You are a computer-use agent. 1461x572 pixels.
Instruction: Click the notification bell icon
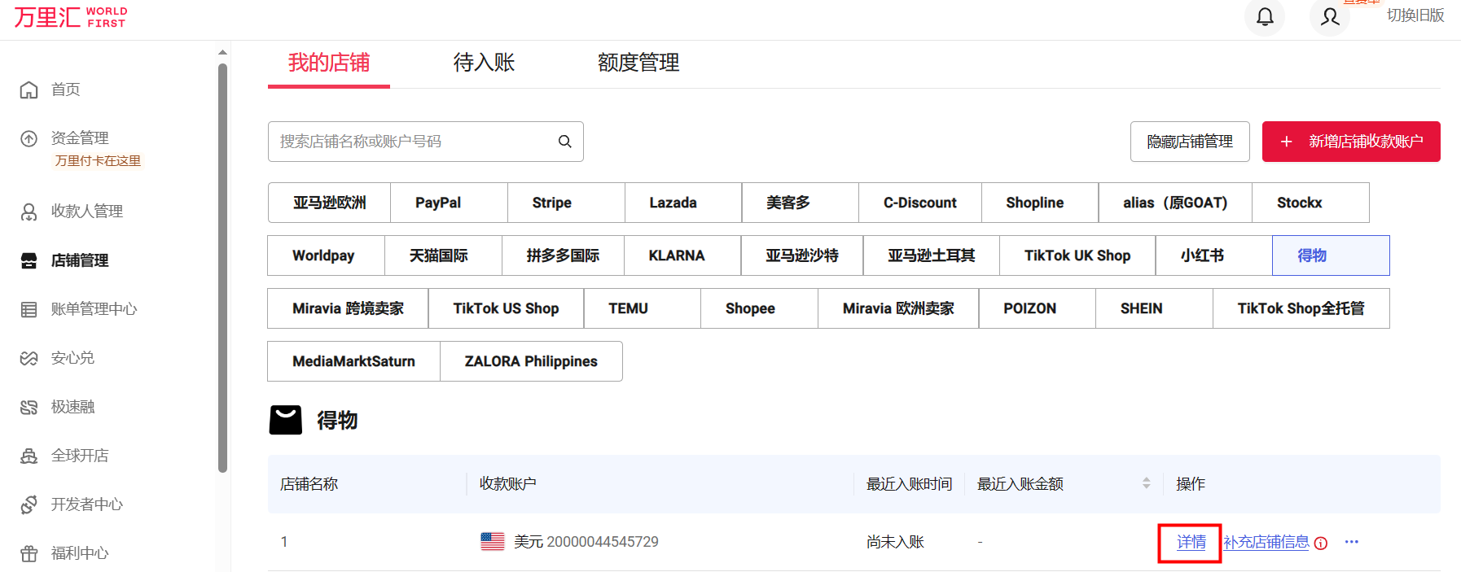1265,17
